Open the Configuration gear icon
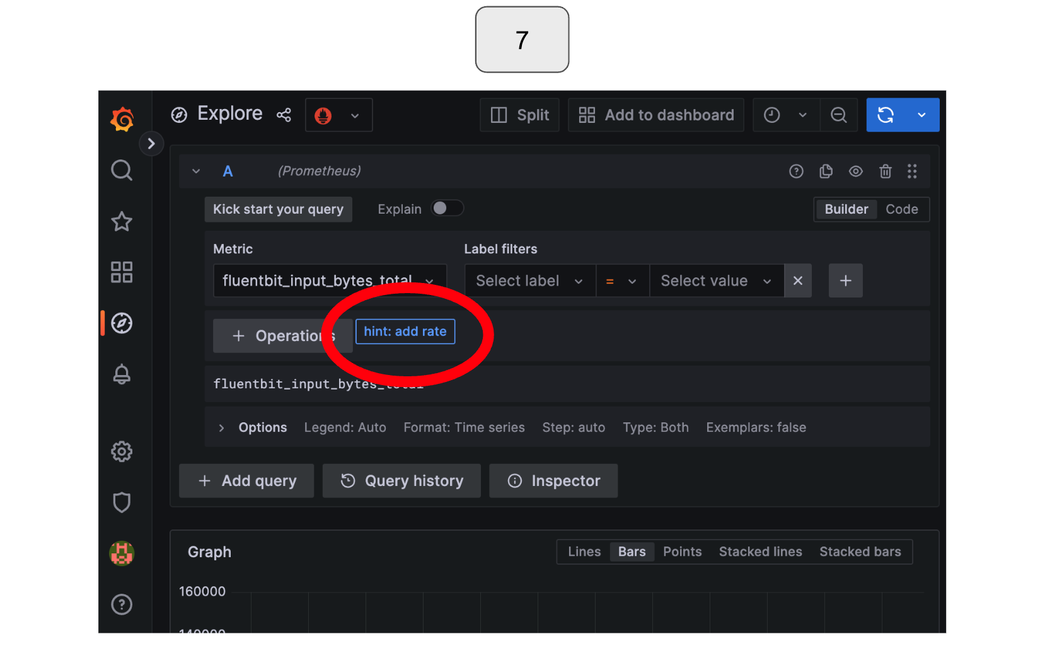1045x653 pixels. (x=122, y=451)
